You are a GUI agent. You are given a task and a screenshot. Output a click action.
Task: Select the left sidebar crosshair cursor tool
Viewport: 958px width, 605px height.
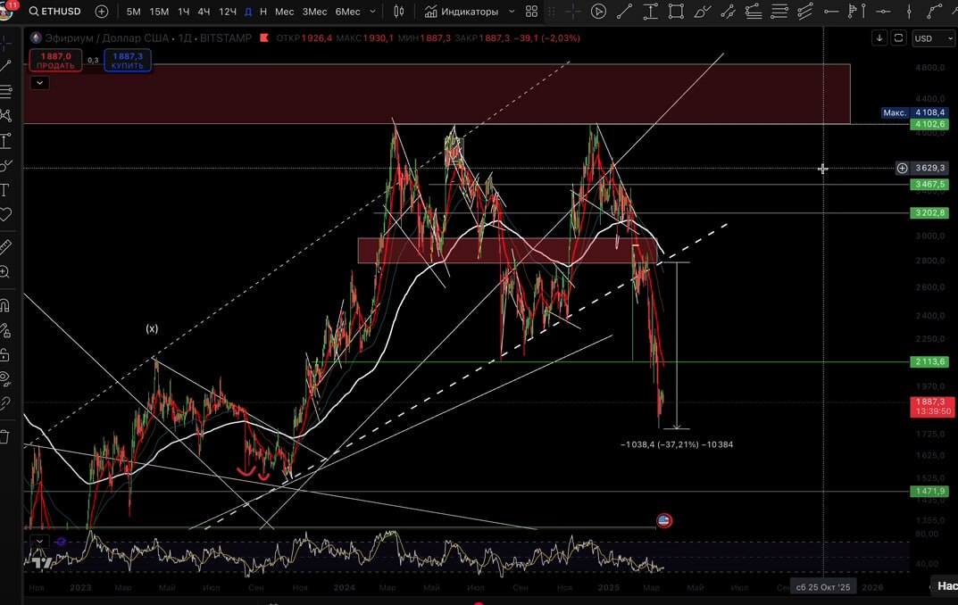pos(5,43)
